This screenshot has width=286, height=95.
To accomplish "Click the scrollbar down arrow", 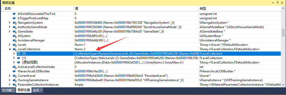I will 283,85.
